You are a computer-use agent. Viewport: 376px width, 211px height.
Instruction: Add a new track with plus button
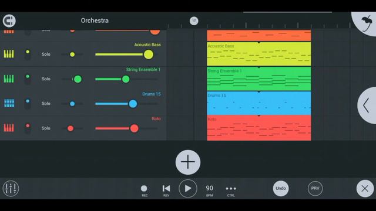coord(188,162)
